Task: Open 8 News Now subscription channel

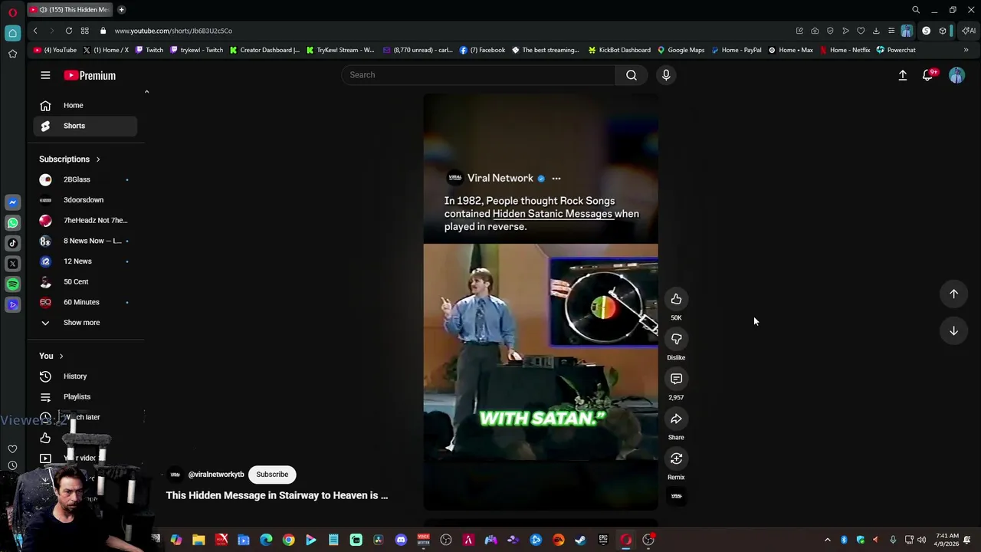Action: pos(85,241)
